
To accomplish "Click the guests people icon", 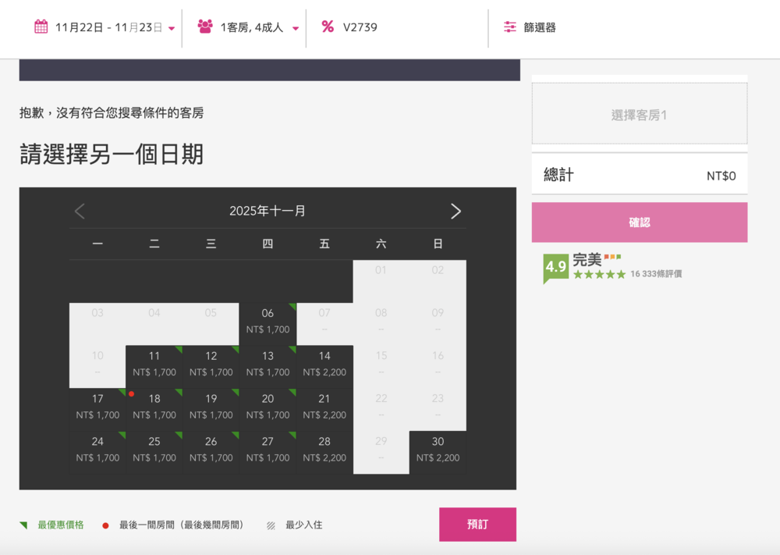I will click(x=204, y=26).
